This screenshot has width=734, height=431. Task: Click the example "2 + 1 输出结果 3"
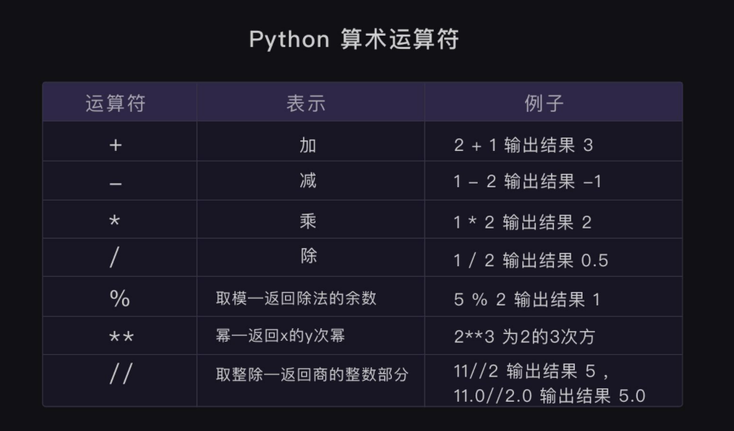pos(523,145)
